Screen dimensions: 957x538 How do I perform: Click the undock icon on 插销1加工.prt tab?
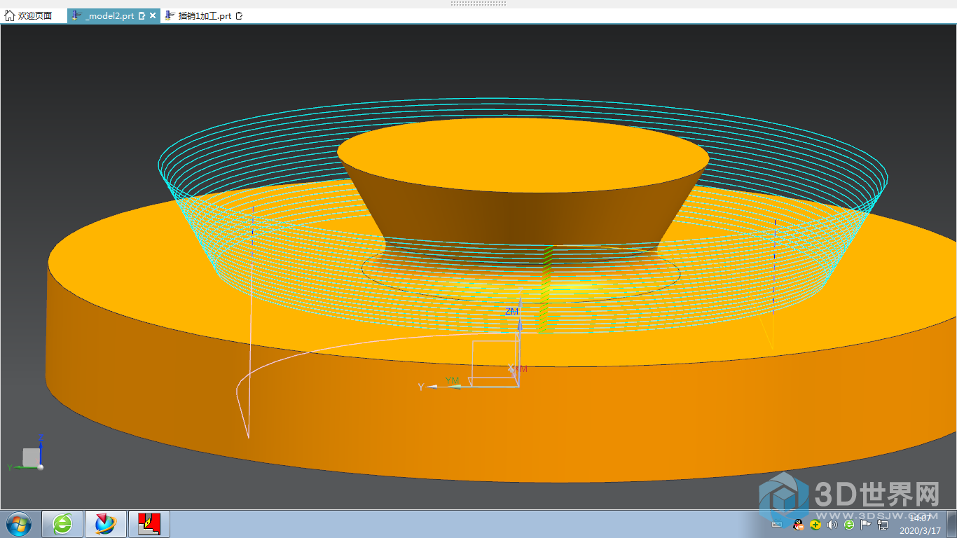239,15
